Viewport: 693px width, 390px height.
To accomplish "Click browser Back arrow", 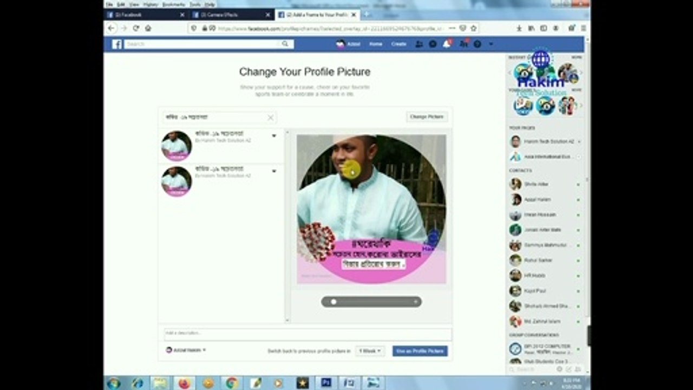I will coord(112,28).
